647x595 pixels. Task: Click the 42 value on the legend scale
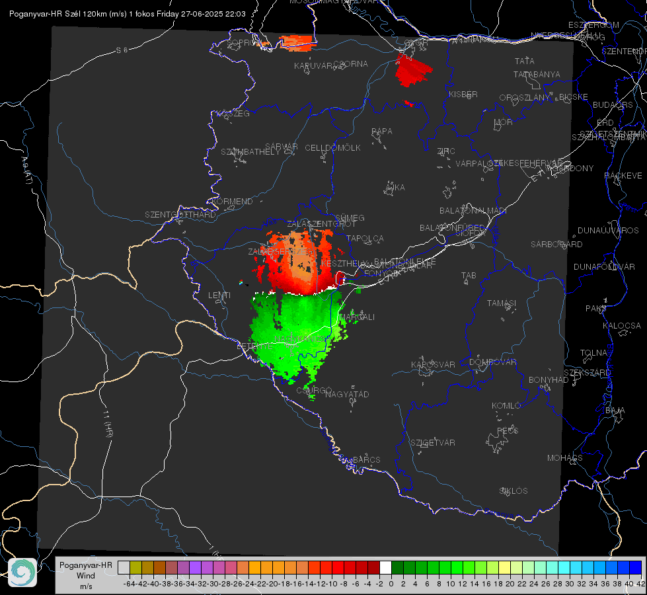pyautogui.click(x=641, y=584)
